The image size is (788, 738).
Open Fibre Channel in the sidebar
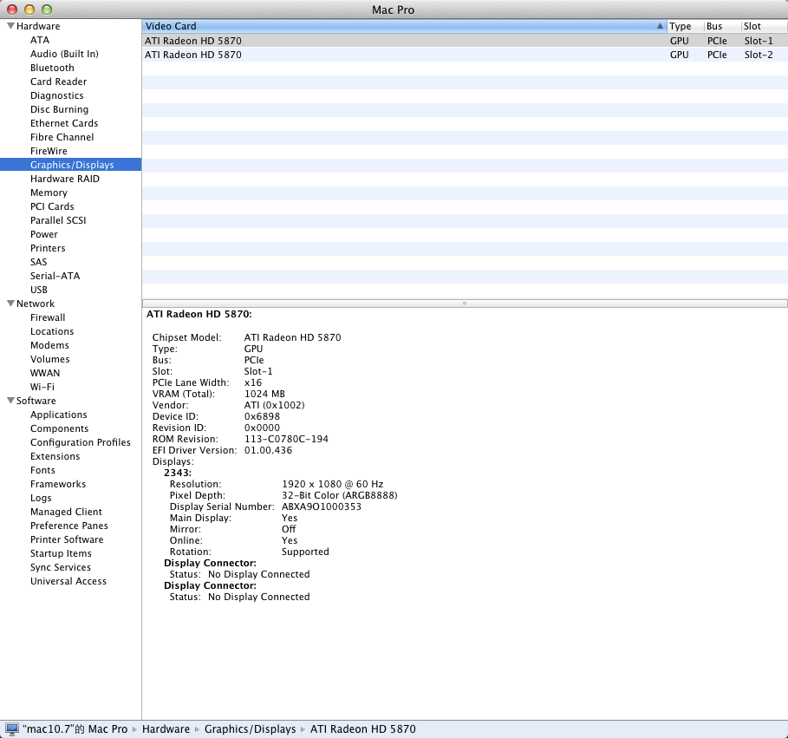pyautogui.click(x=62, y=137)
